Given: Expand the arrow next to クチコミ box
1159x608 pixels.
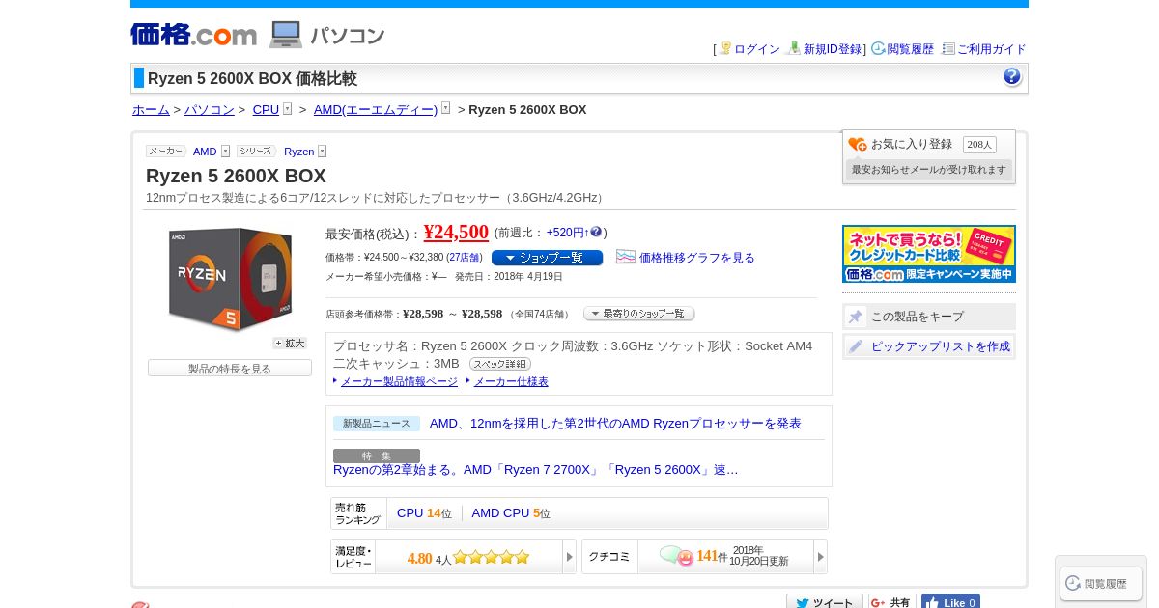Looking at the screenshot, I should [820, 557].
